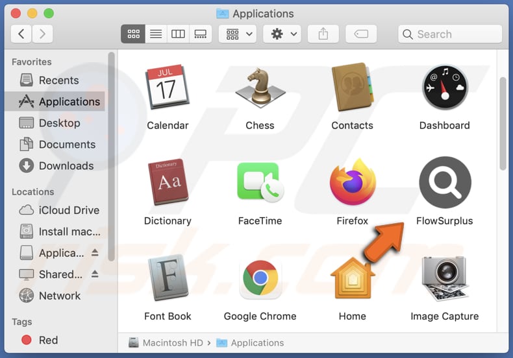Go back with the left chevron button
513x358 pixels.
point(21,34)
